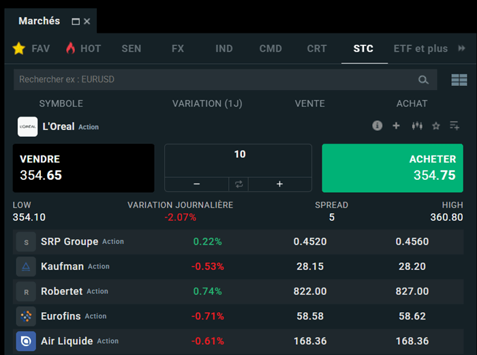Add L'Oreal to favorites with star icon

436,126
